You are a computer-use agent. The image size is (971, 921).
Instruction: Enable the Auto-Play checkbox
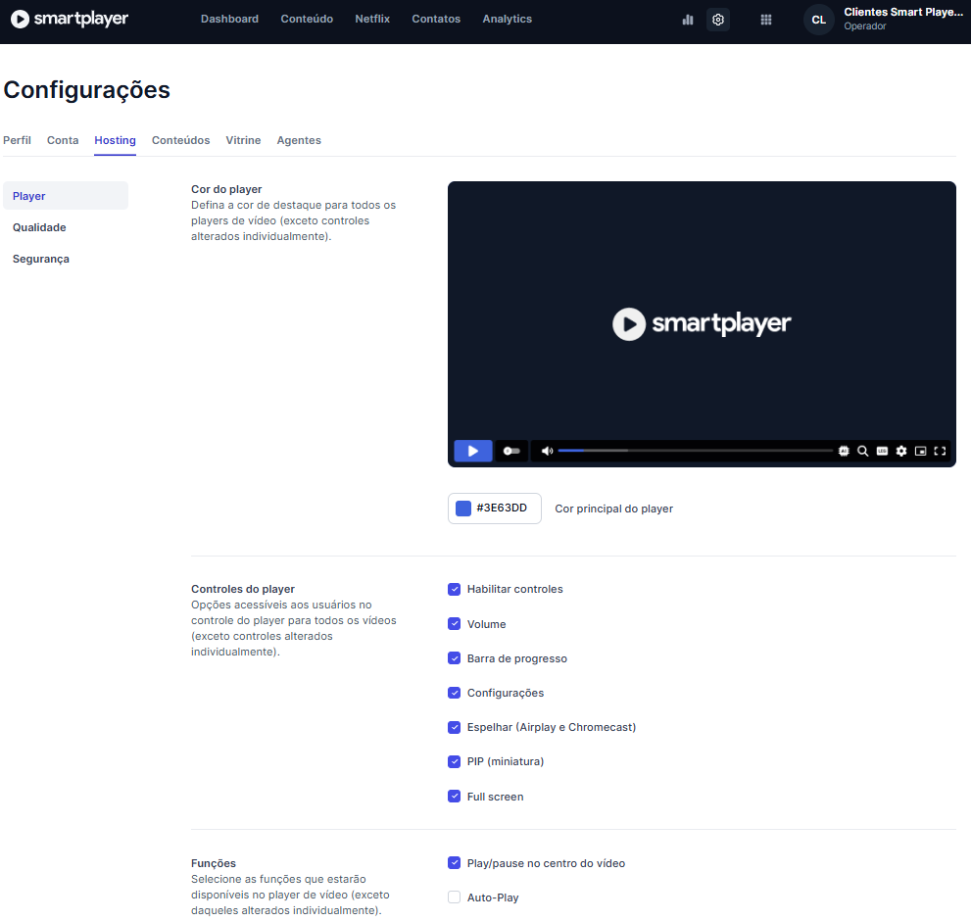pyautogui.click(x=454, y=897)
